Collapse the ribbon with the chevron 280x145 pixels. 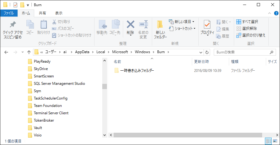point(270,13)
